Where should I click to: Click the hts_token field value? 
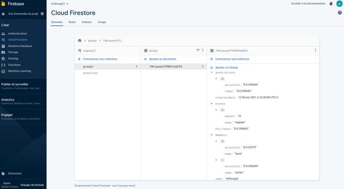(241, 129)
